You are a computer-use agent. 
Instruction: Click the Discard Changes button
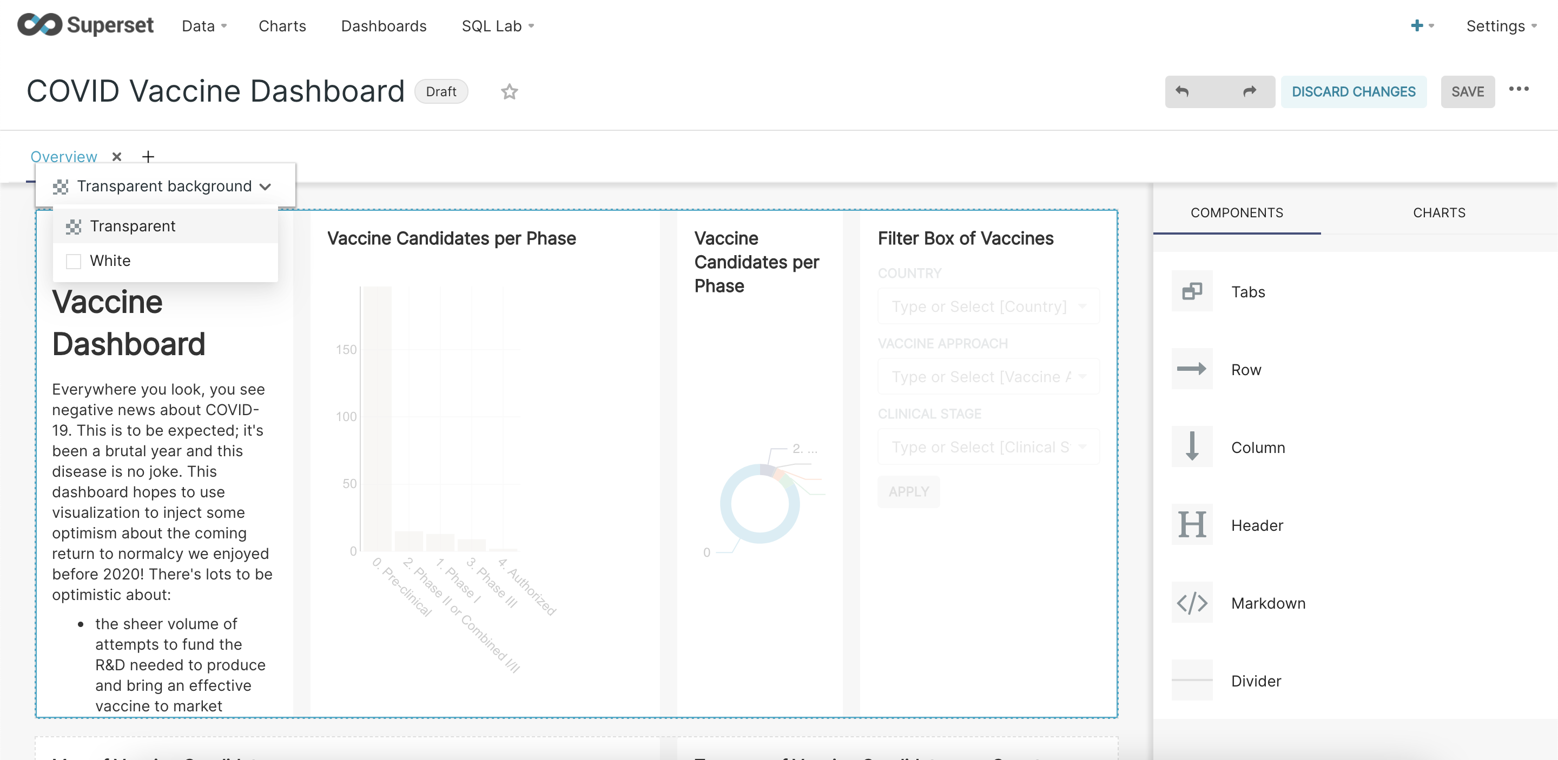(1353, 92)
